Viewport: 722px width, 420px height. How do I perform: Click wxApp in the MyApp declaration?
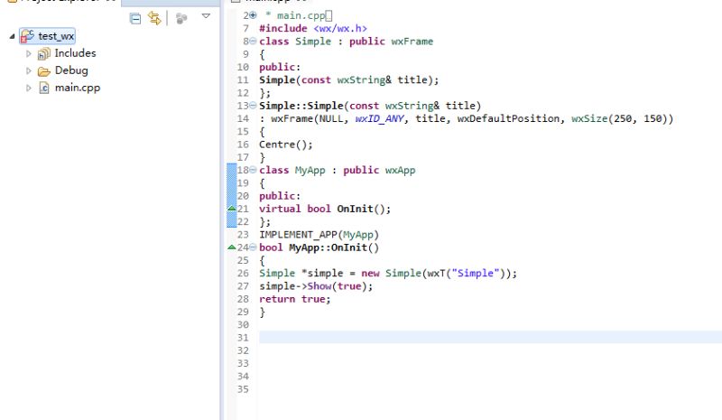point(400,170)
